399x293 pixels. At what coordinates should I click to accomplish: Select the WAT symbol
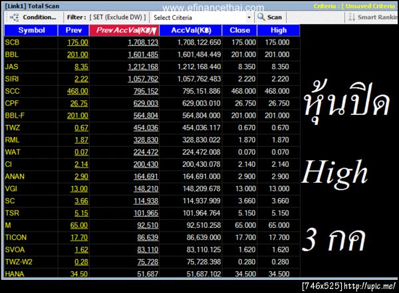coord(13,152)
